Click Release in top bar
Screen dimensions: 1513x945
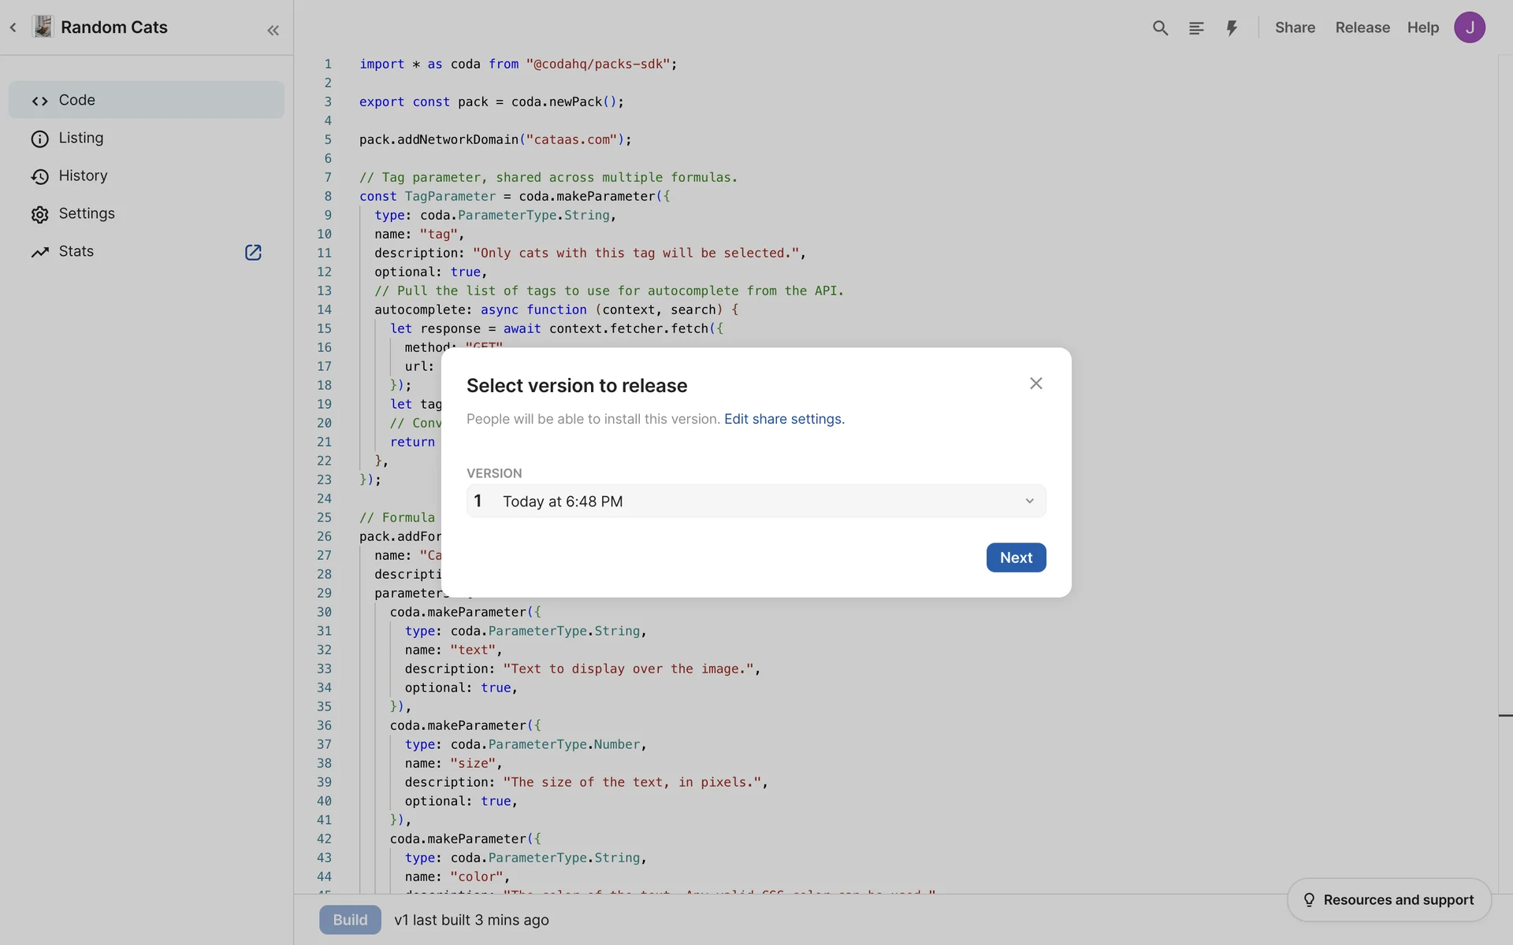1362,28
